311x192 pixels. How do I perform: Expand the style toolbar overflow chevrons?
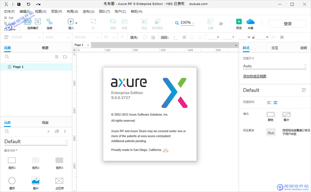coord(282,37)
